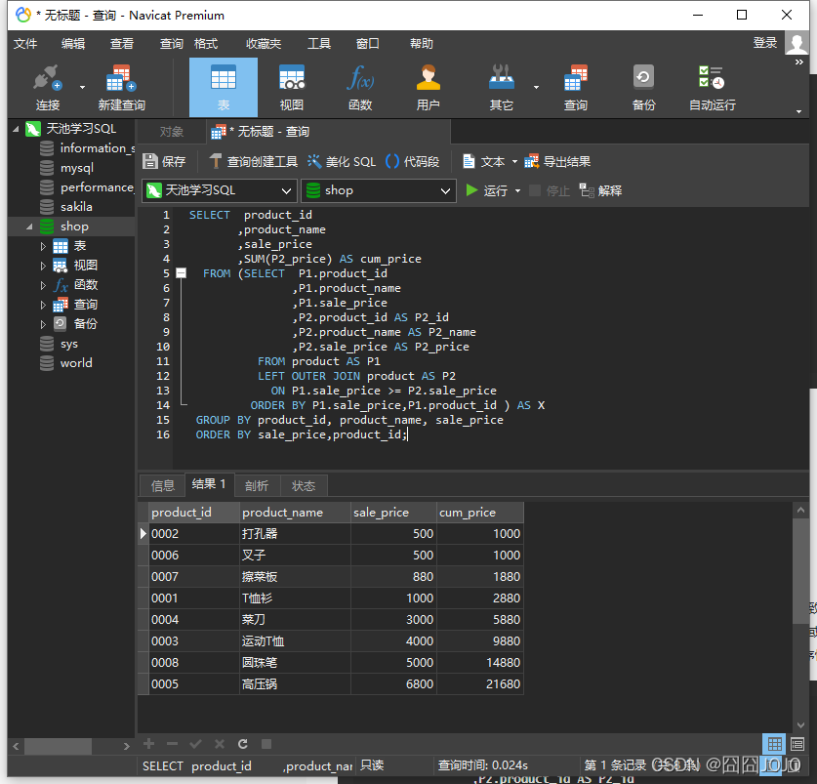Insert a 代码段 code snippet

(x=413, y=162)
